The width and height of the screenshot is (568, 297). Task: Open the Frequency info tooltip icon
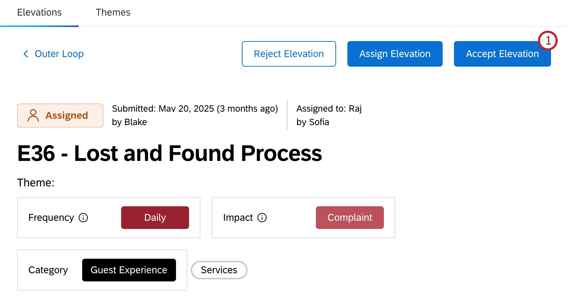point(83,218)
